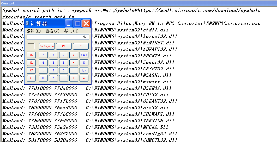Click the MC memory clear button
The image size is (277, 142).
tap(31, 55)
